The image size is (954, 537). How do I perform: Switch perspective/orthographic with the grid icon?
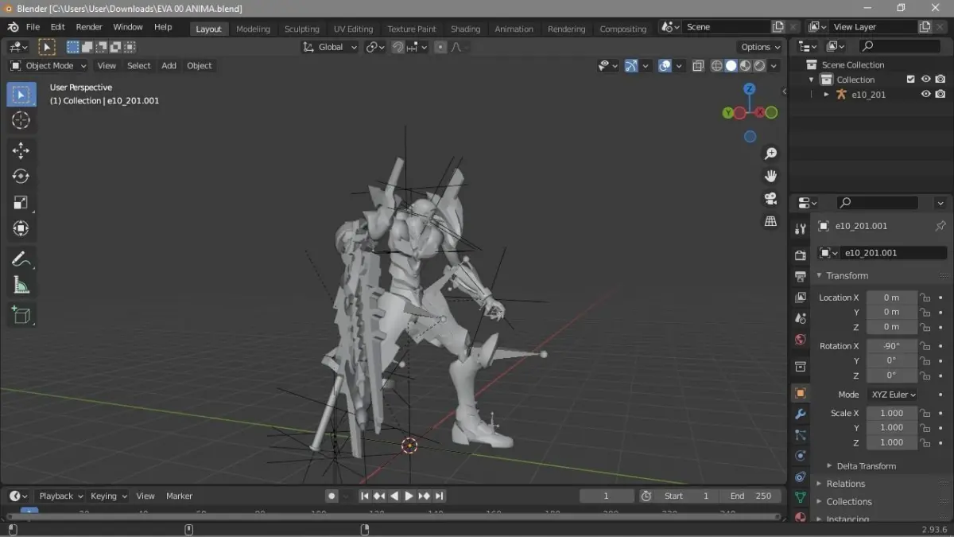point(770,221)
